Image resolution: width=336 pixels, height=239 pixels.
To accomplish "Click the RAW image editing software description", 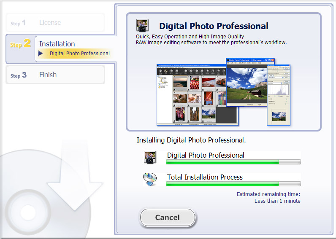I will (x=211, y=43).
